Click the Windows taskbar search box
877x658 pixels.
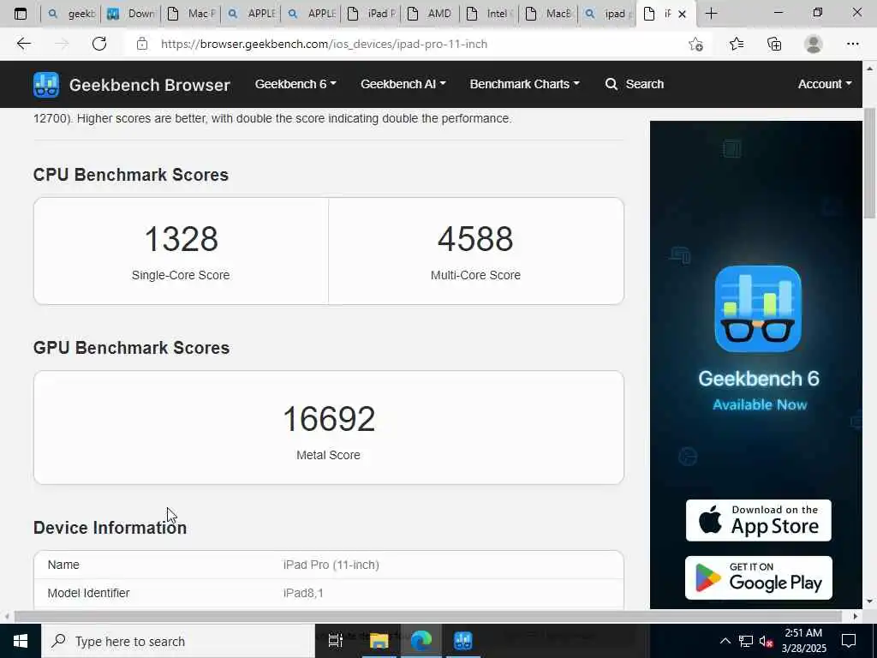coord(178,641)
